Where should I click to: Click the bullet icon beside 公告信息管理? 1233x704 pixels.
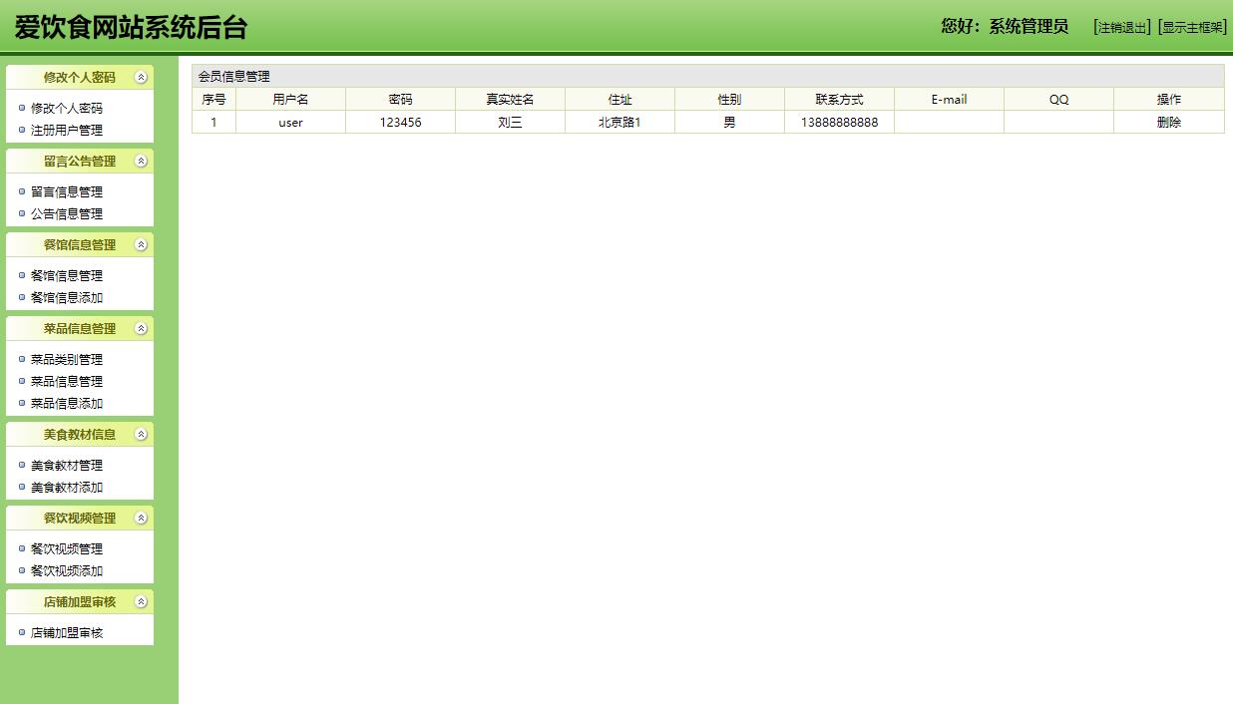coord(22,213)
